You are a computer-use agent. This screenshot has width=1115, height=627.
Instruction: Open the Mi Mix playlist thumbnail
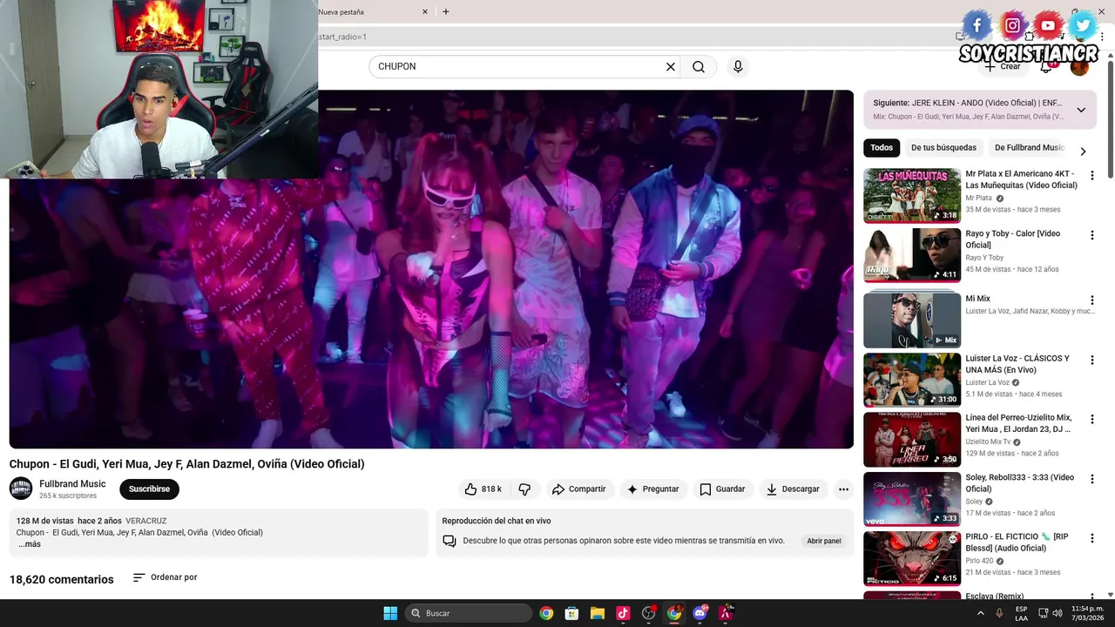click(x=912, y=320)
